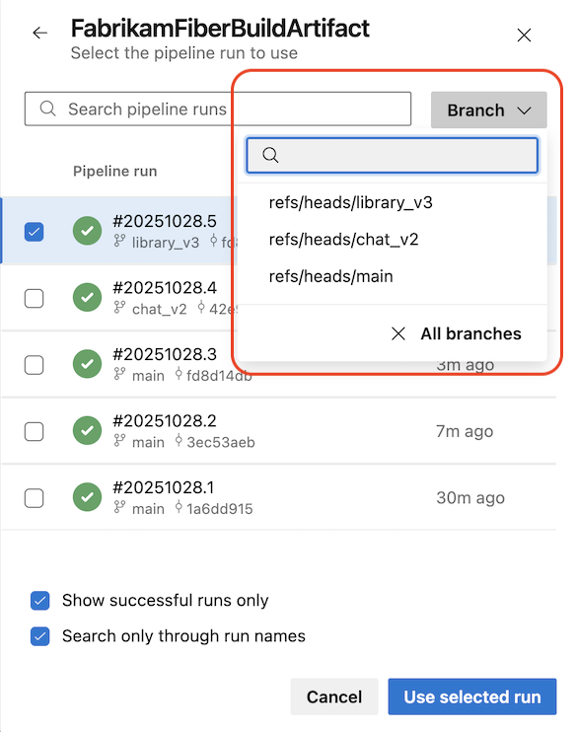Click the X icon beside All branches

tap(398, 333)
